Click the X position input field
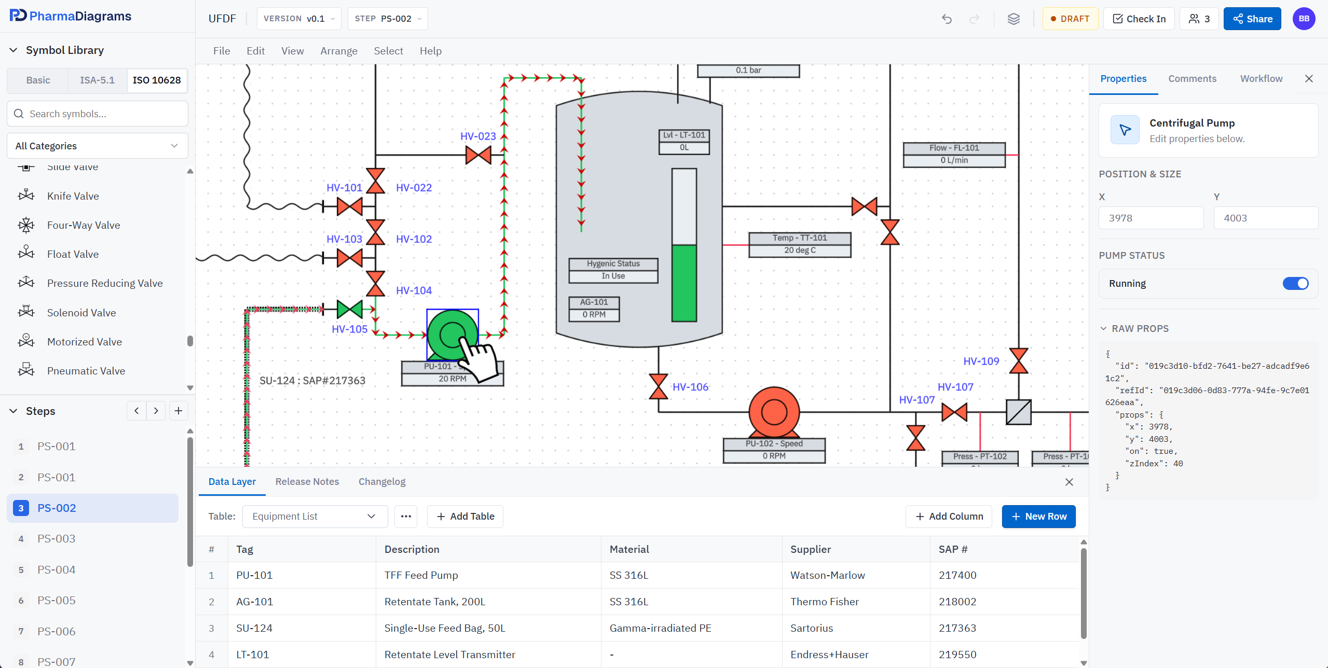Viewport: 1328px width, 668px height. (x=1151, y=218)
